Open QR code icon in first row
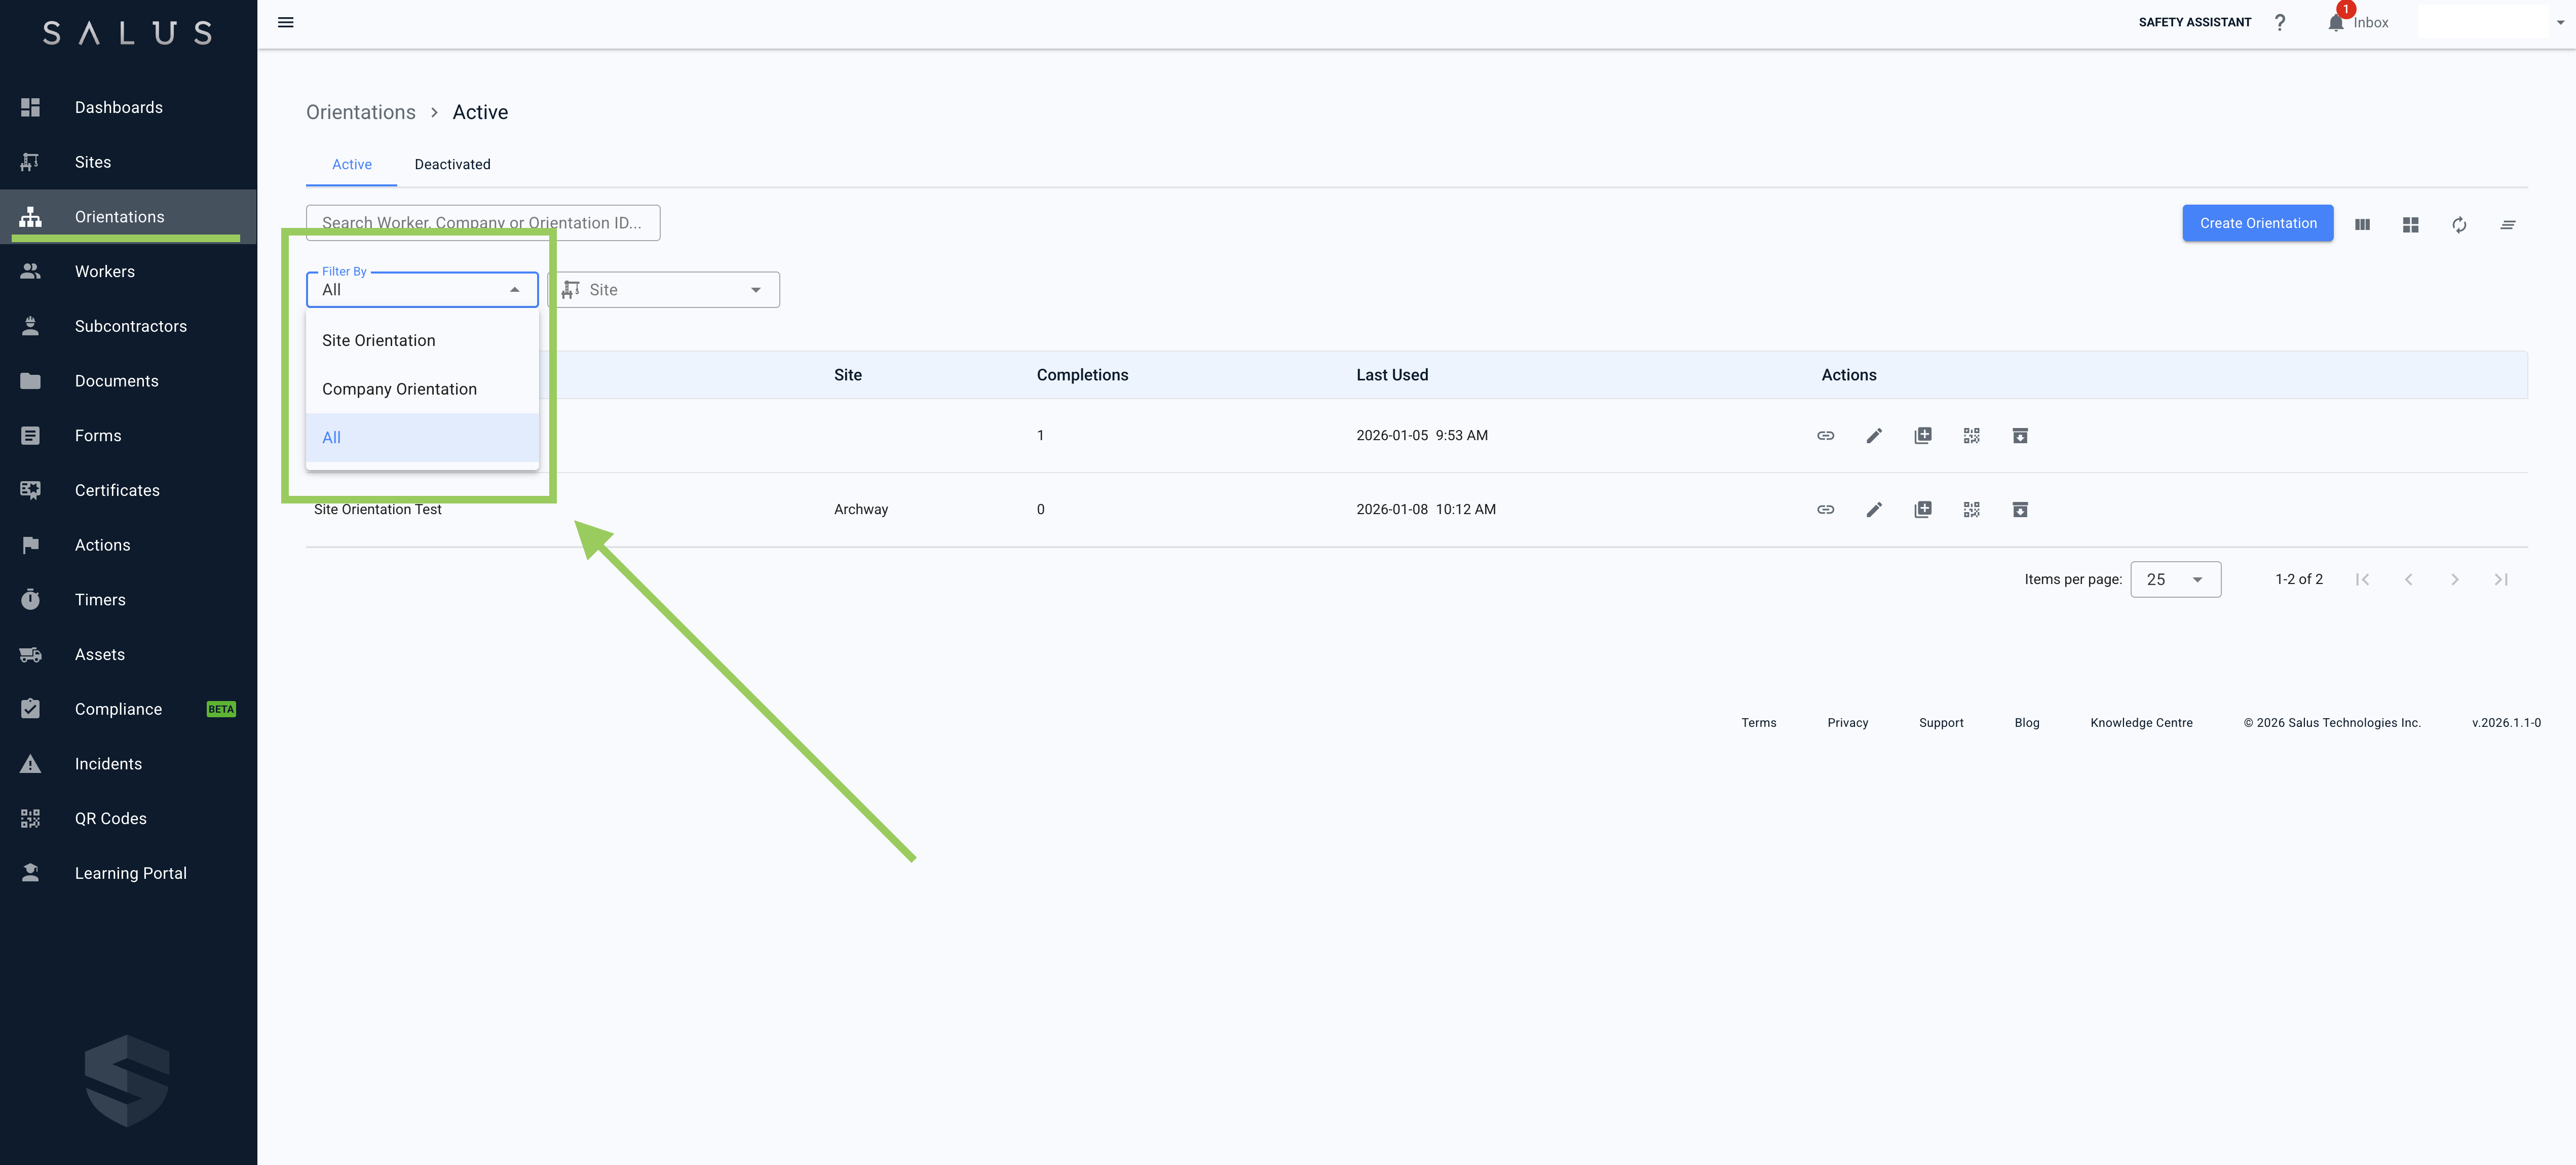This screenshot has width=2576, height=1165. [x=1971, y=435]
